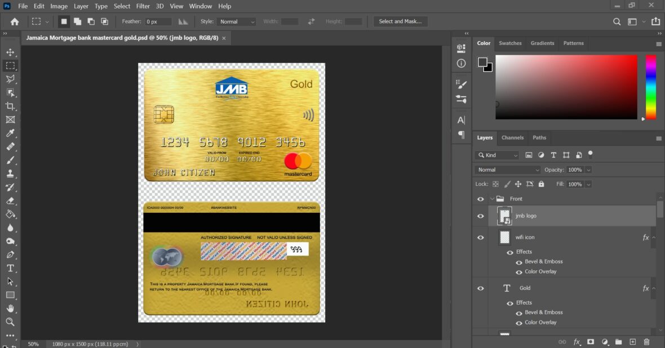The width and height of the screenshot is (665, 348).
Task: Click the Share icon at top right
Action: 655,21
